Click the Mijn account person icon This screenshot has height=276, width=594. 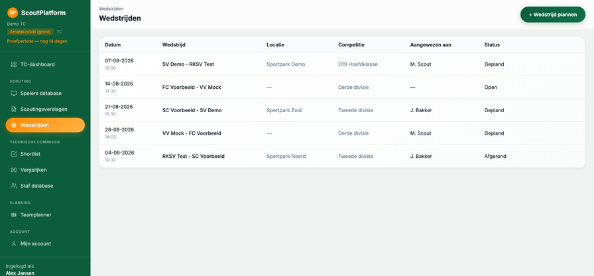point(14,243)
